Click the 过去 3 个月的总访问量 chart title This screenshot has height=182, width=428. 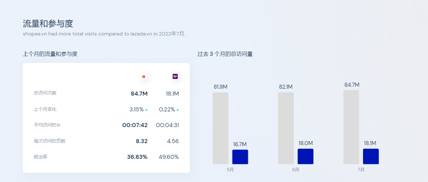coord(225,54)
